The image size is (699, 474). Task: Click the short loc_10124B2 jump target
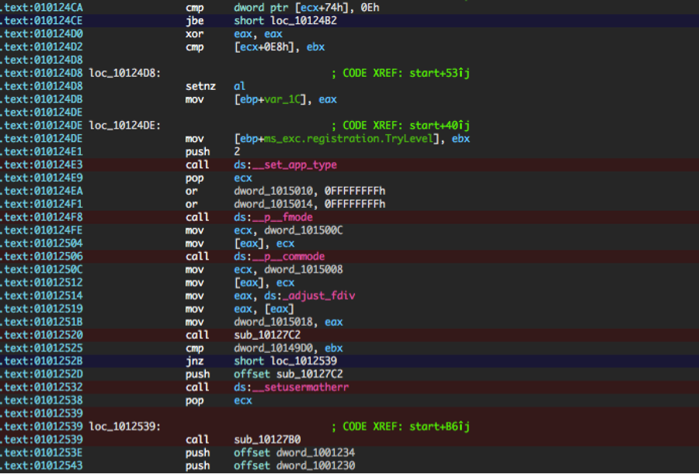tap(285, 21)
